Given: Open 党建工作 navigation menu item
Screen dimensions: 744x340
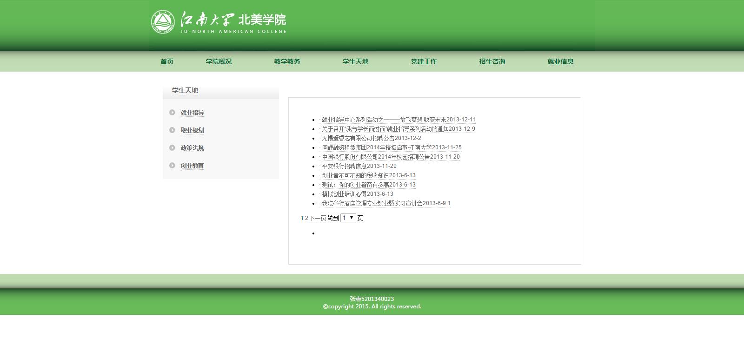Looking at the screenshot, I should pyautogui.click(x=424, y=61).
